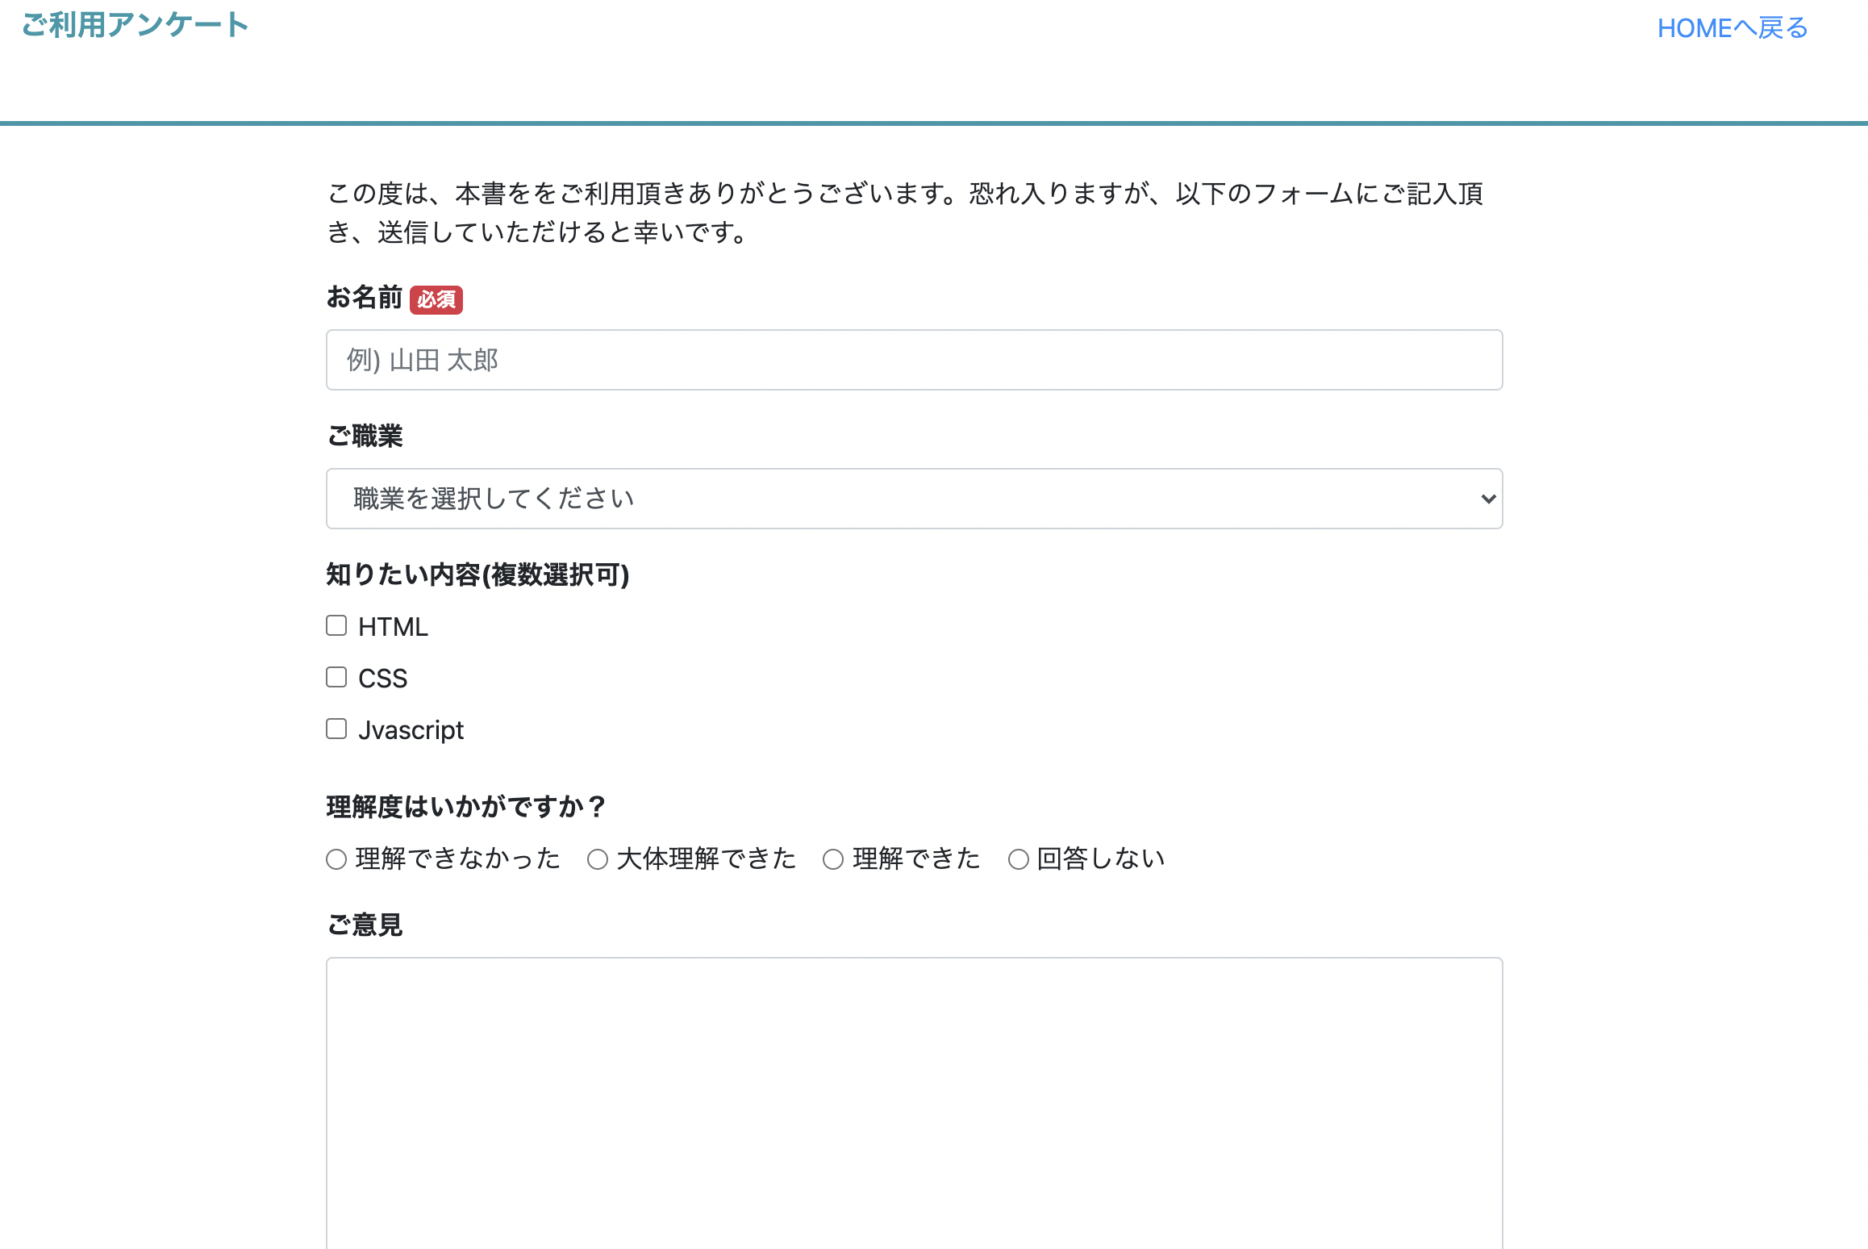Select the 大体理解できた radio button

pos(598,859)
